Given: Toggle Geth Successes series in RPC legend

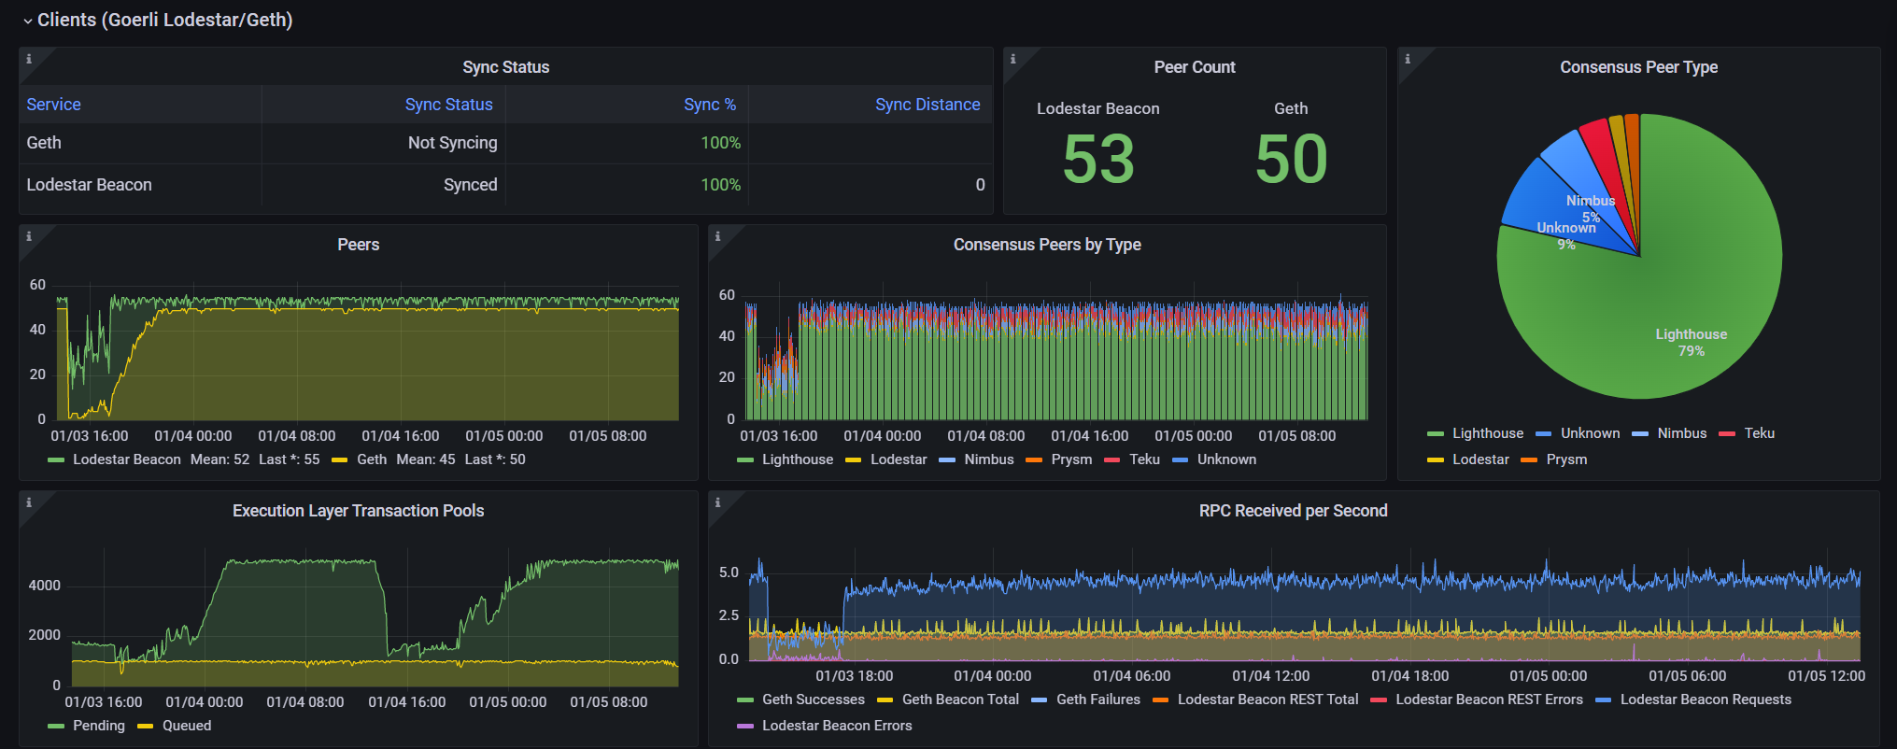Looking at the screenshot, I should [x=813, y=700].
